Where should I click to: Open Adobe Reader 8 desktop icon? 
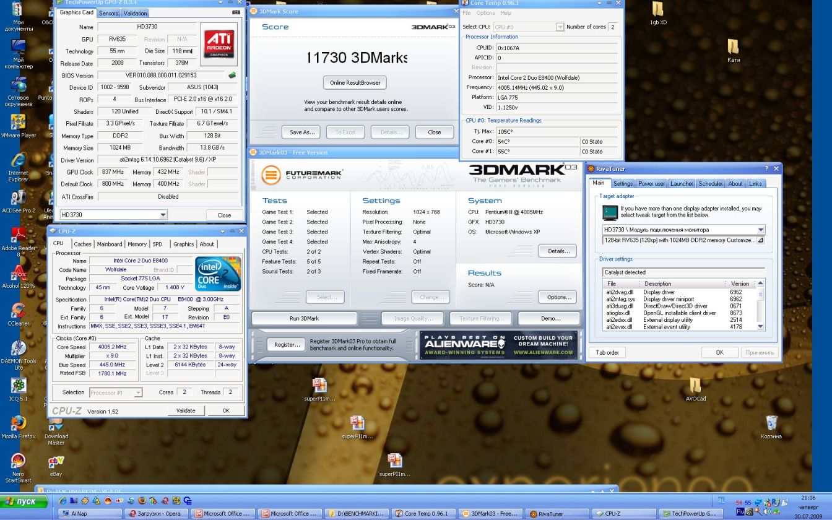(19, 243)
